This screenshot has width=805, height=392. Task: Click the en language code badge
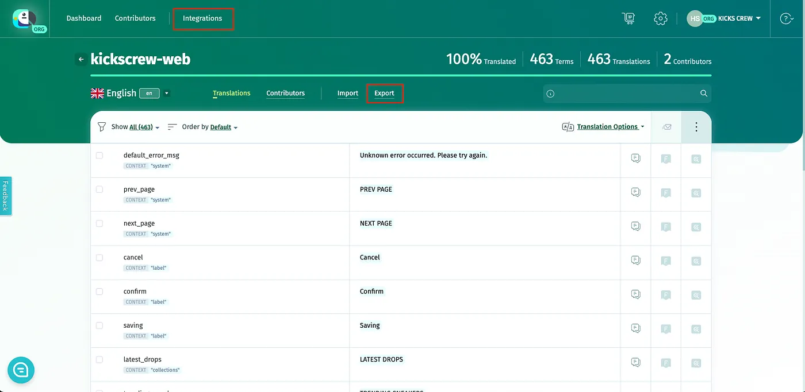point(149,93)
